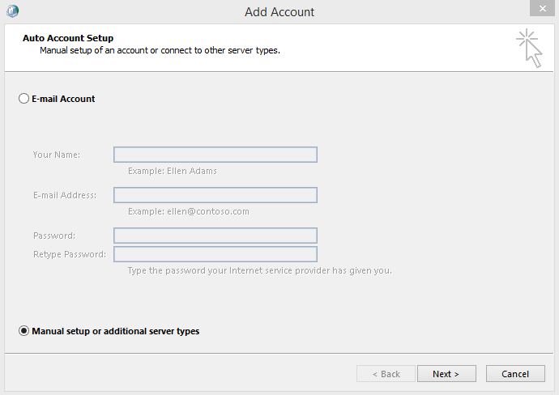Click the "Example: ellen@contoso.com" hint text
The height and width of the screenshot is (395, 559).
tap(189, 211)
